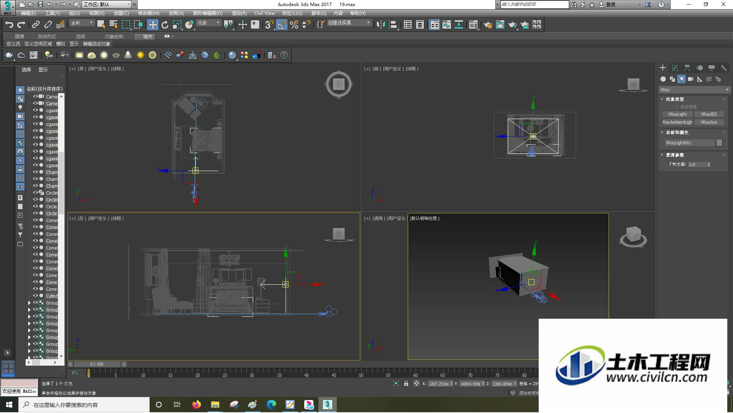Click the VRayIES button

709,115
